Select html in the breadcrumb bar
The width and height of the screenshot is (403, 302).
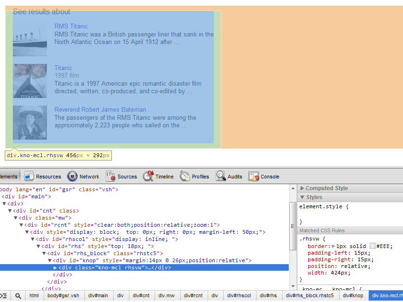(34, 295)
